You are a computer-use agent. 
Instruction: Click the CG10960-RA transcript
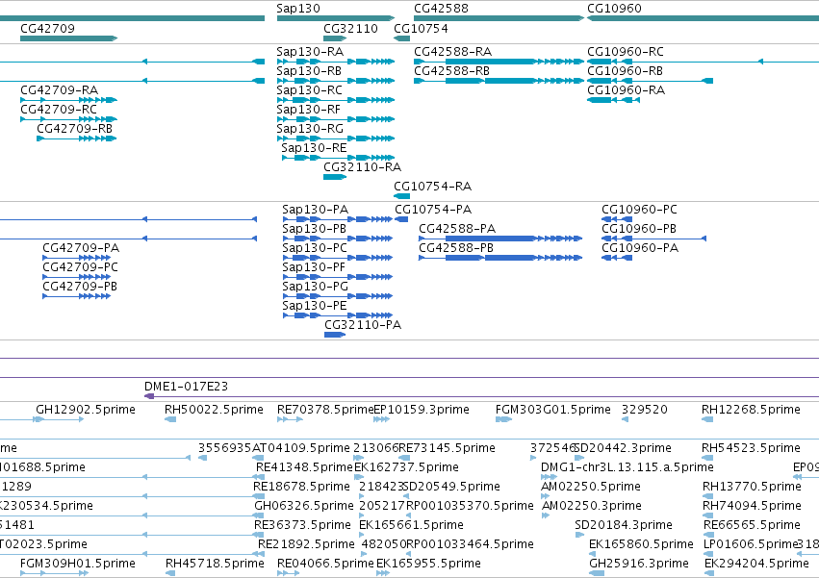(x=613, y=100)
